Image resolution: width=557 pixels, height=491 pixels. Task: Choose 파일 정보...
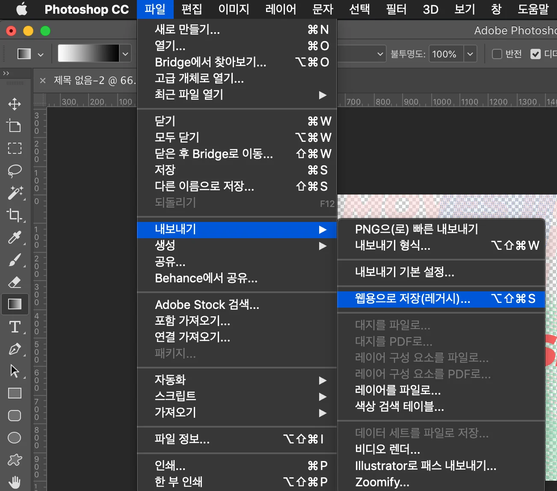point(237,439)
